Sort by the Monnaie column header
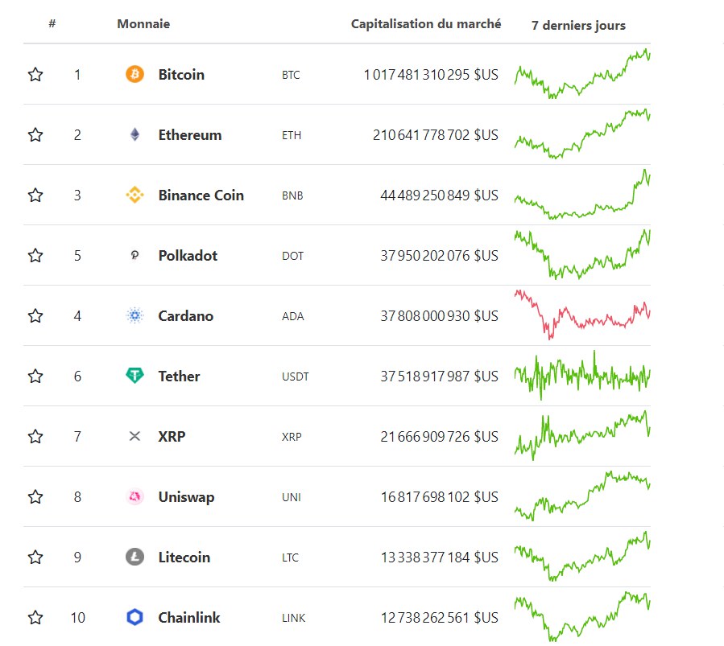The height and width of the screenshot is (646, 724). [143, 23]
